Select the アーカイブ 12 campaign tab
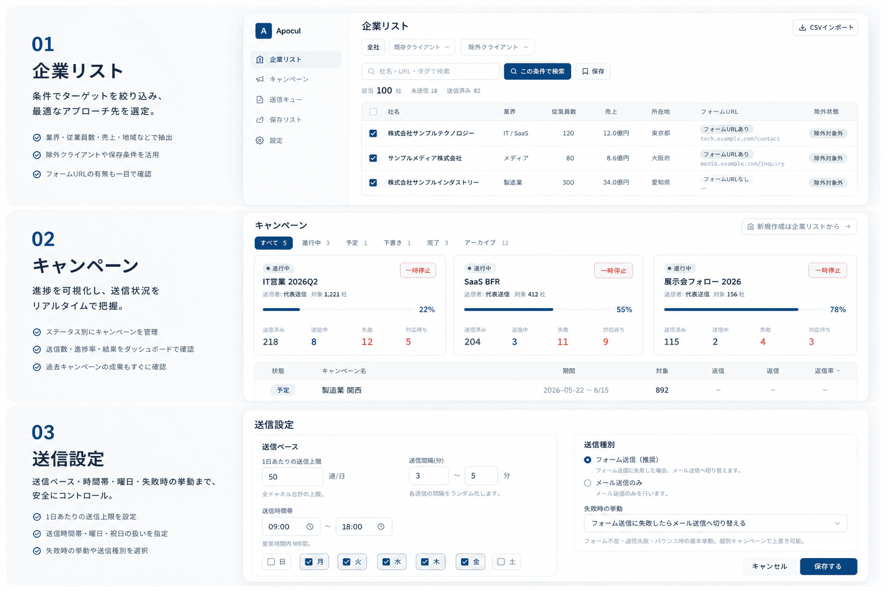This screenshot has height=591, width=887. pos(487,243)
